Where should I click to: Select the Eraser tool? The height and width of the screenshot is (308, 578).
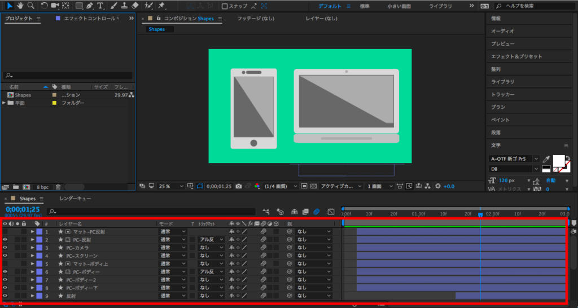pos(134,6)
